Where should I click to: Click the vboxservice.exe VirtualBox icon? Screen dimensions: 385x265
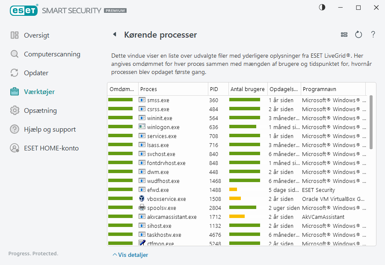[x=142, y=199]
